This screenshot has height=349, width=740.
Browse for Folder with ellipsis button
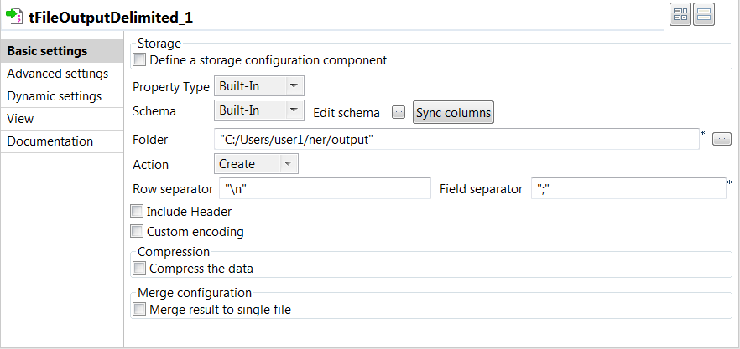pos(722,140)
